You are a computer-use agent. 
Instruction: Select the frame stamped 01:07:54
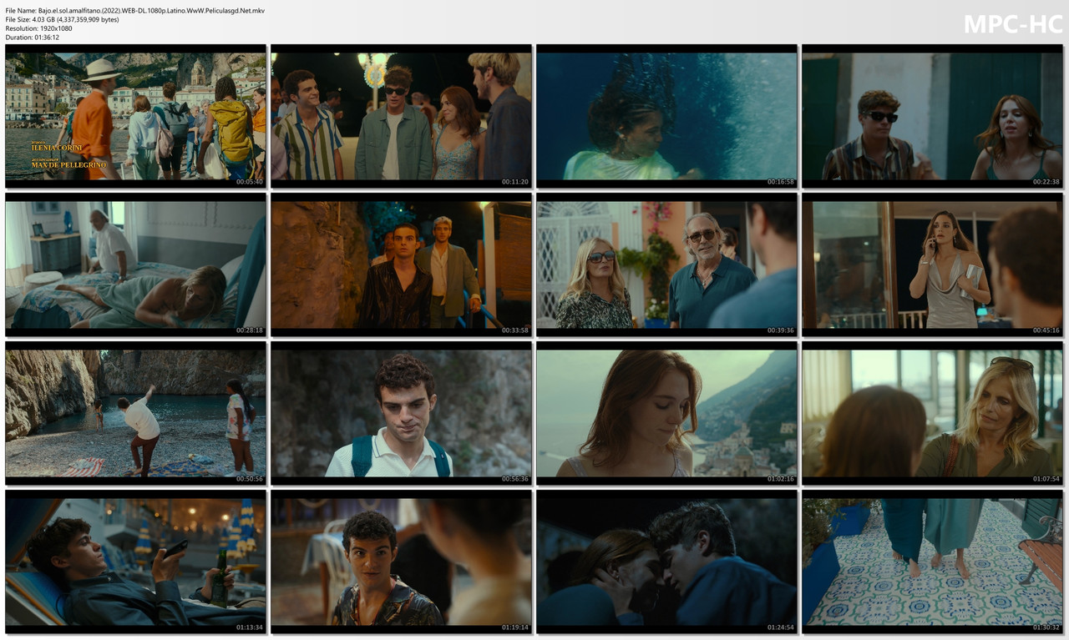click(932, 413)
